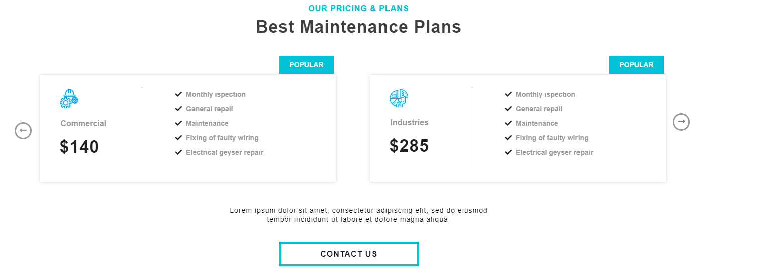771x271 pixels.
Task: Click Our Pricing & Plans subtitle
Action: pyautogui.click(x=358, y=8)
